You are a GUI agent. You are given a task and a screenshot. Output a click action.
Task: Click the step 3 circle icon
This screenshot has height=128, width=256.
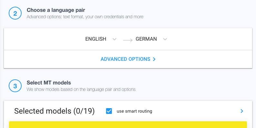(15, 86)
